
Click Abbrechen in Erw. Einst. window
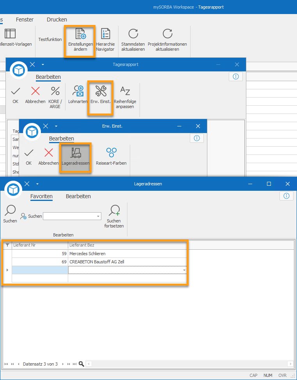pyautogui.click(x=48, y=157)
